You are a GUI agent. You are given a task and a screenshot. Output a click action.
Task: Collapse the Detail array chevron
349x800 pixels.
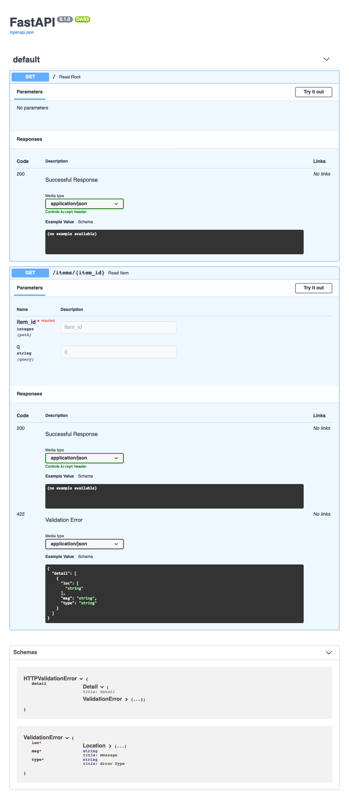102,687
